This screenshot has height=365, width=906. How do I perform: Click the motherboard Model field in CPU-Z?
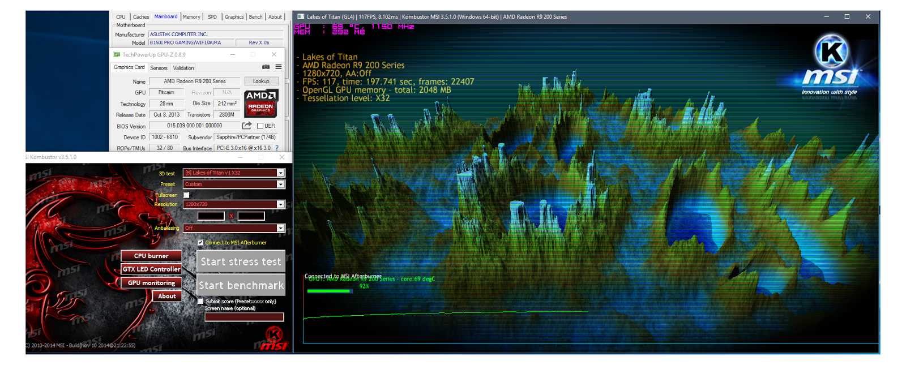click(x=192, y=42)
